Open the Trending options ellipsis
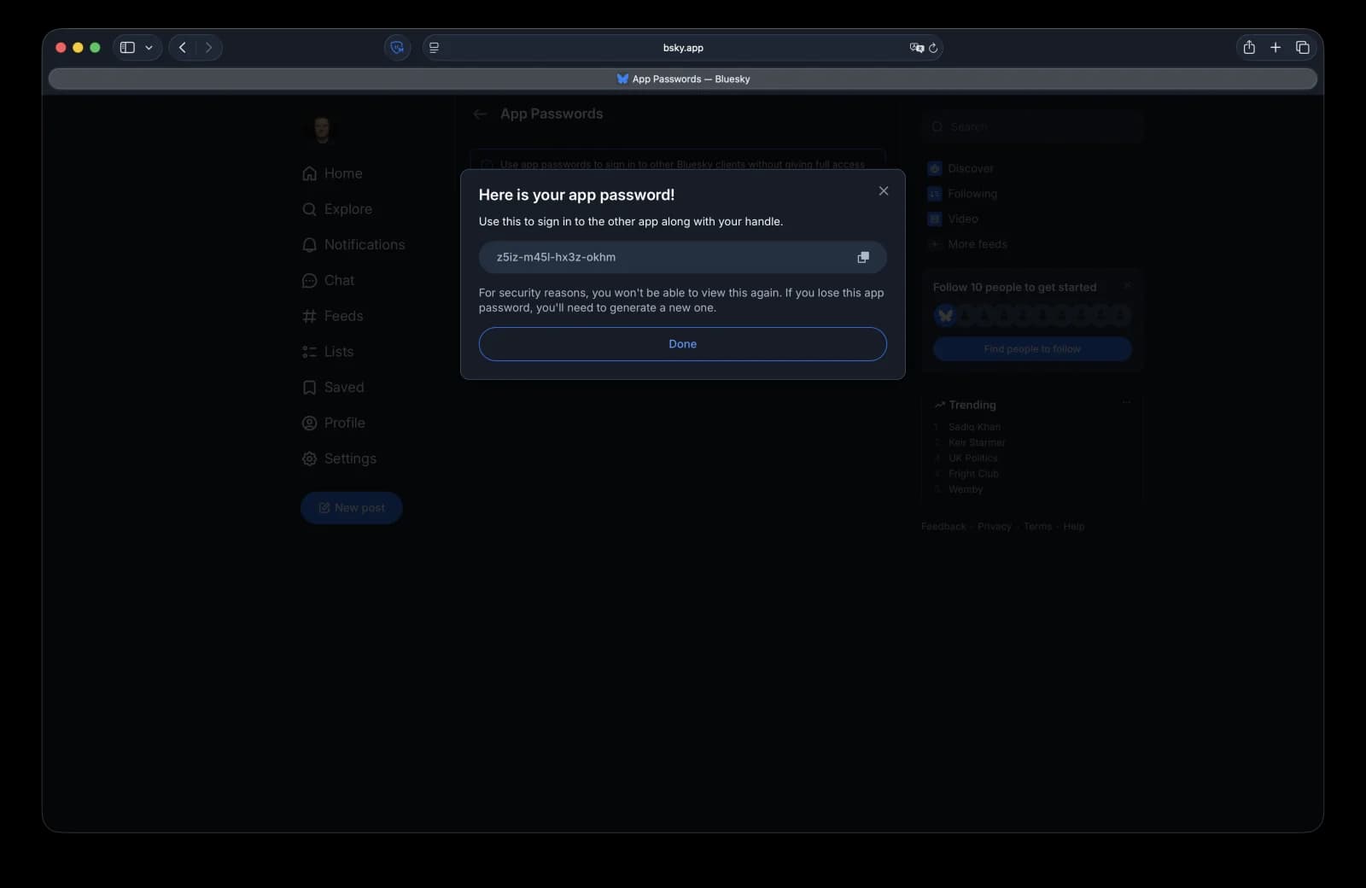 1126,402
